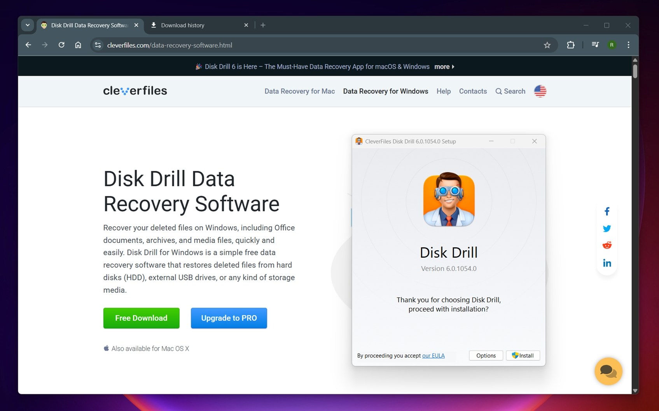Viewport: 659px width, 411px height.
Task: Share the page via the Twitter icon
Action: [607, 228]
